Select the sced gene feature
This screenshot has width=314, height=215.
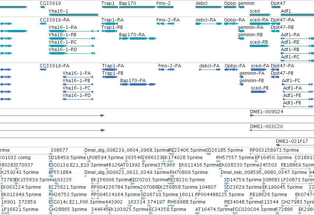[260, 15]
